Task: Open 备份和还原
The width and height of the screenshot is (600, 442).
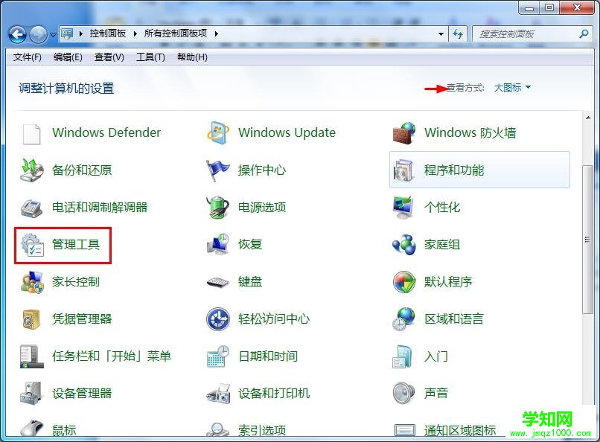Action: 80,170
